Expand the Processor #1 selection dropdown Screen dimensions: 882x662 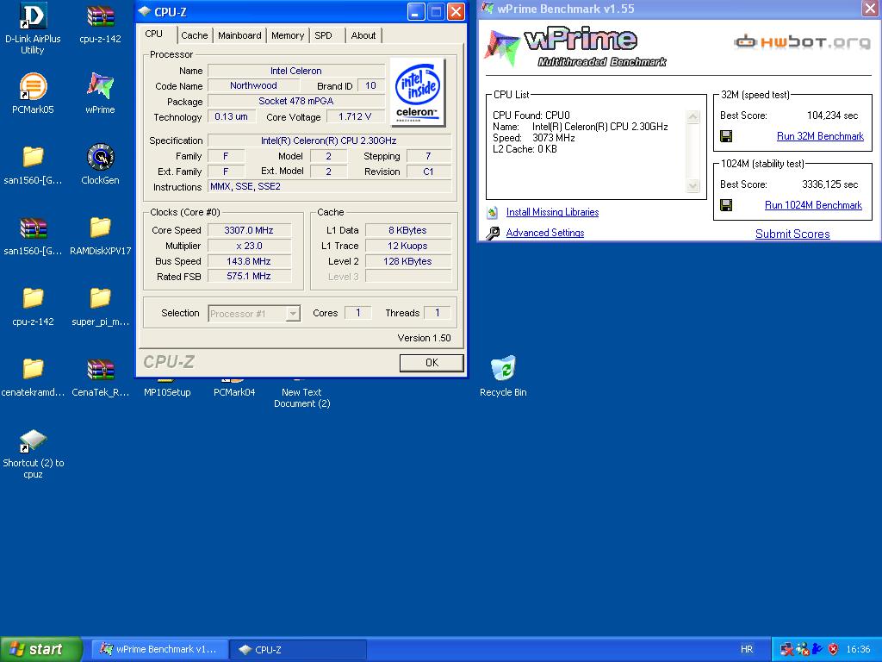(x=293, y=314)
